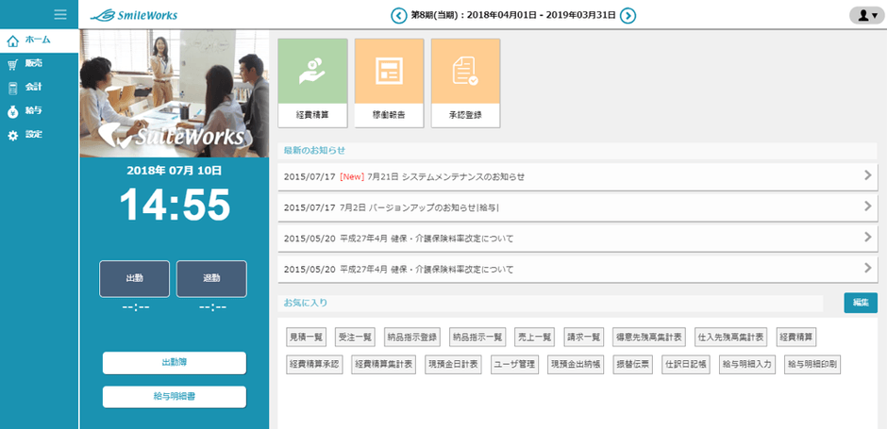Go to next fiscal period arrow
The image size is (887, 429).
pos(628,15)
